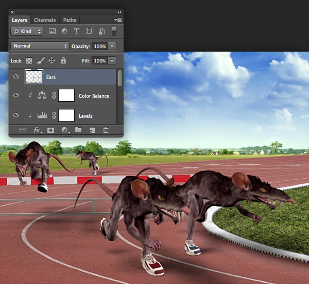
Task: Filter layers by adjustment layers icon
Action: pyautogui.click(x=64, y=31)
